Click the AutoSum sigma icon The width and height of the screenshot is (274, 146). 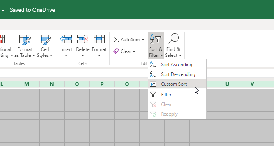116,39
